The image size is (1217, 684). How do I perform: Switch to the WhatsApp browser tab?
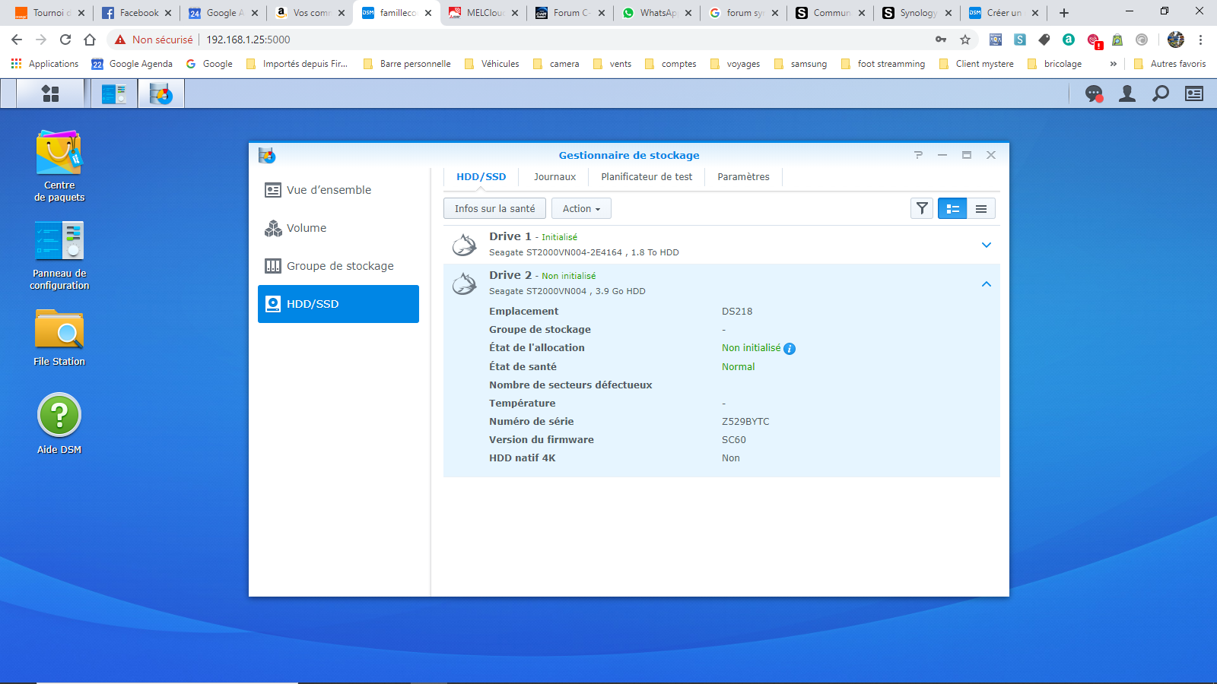[657, 13]
